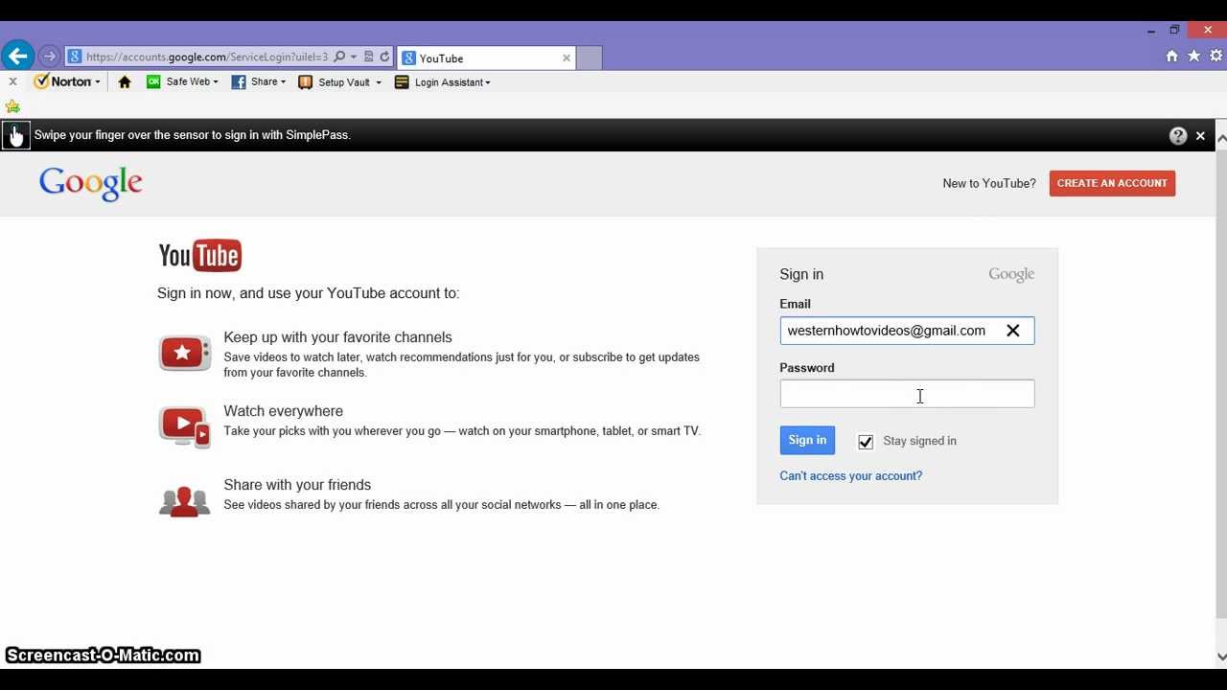This screenshot has height=690, width=1227.
Task: Open a new tab with the blank tab button
Action: 589,57
